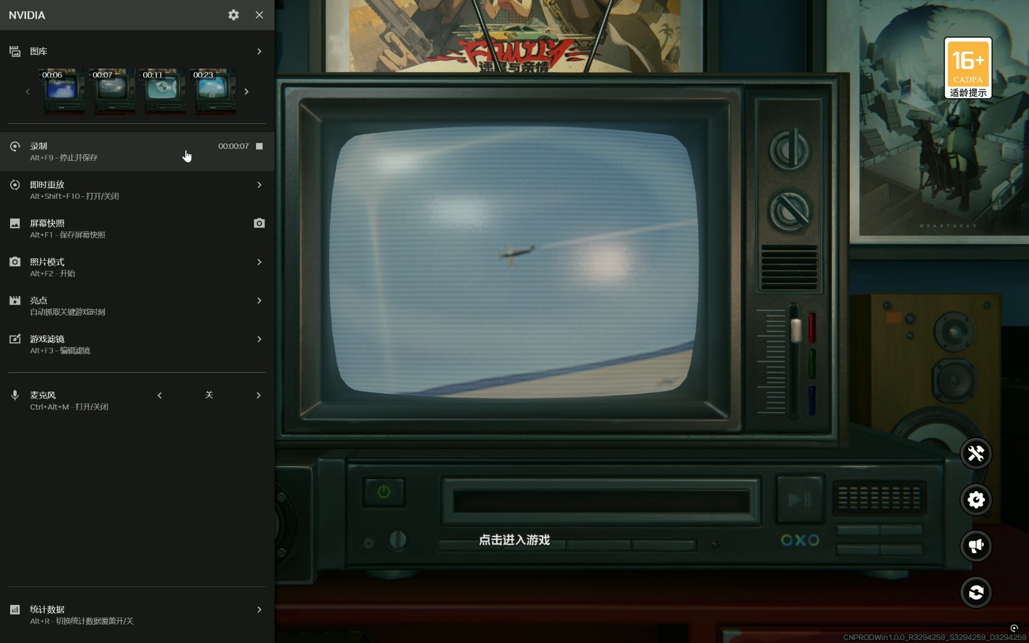1029x643 pixels.
Task: Click the NVIDIA panel title
Action: point(27,15)
